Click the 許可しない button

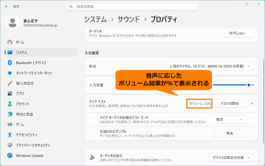pos(237,33)
